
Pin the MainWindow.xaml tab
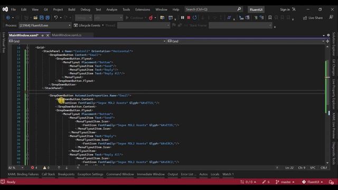pos(43,35)
